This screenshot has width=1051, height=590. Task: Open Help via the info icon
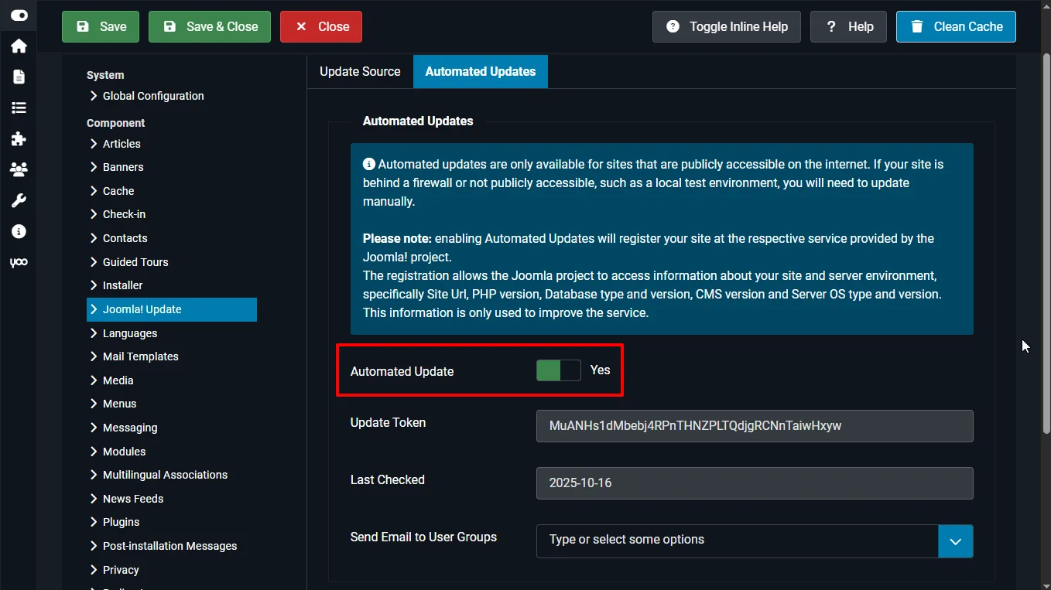[x=19, y=231]
